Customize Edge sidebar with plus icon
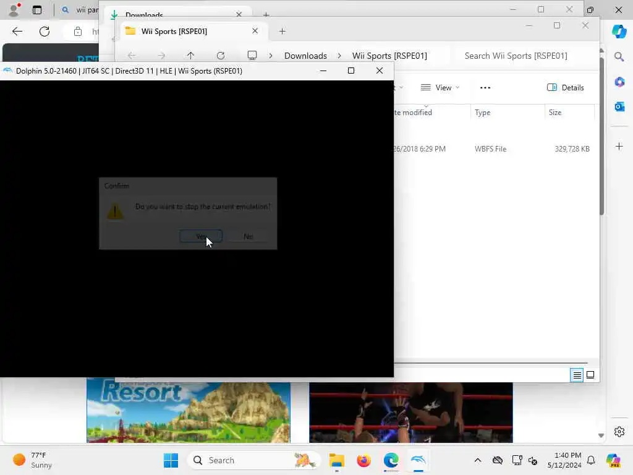The width and height of the screenshot is (633, 475). point(619,146)
